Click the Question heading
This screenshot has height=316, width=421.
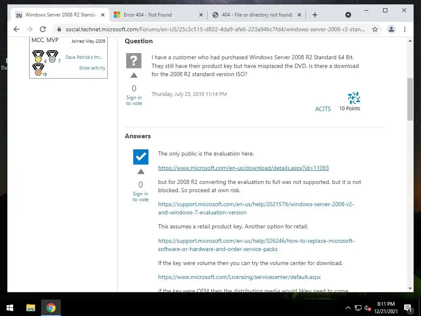click(139, 41)
